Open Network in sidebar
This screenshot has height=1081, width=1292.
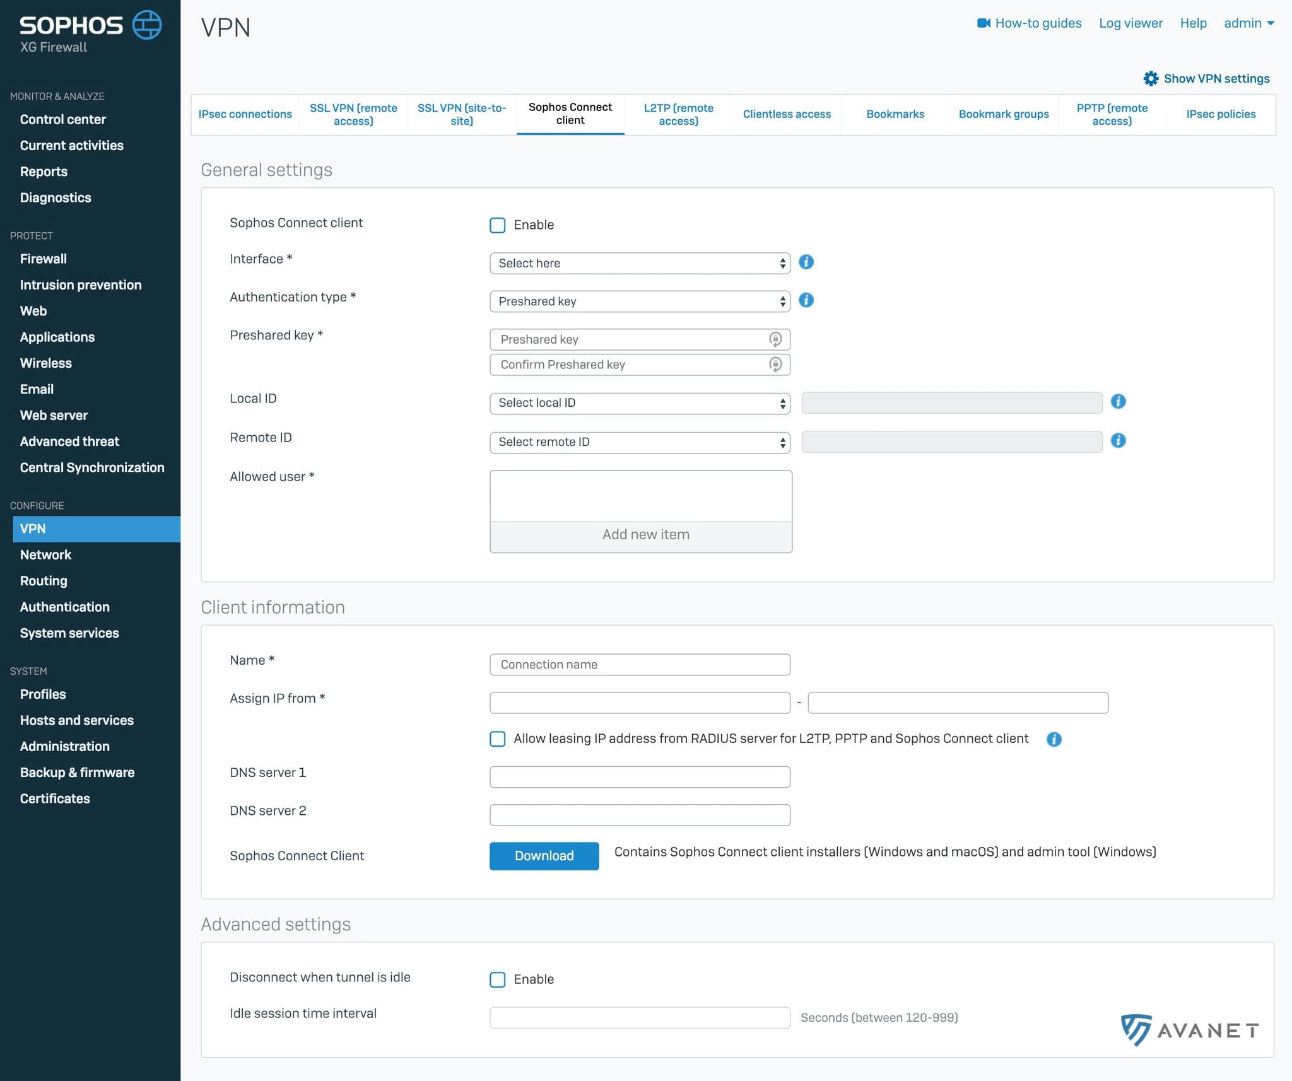point(45,555)
